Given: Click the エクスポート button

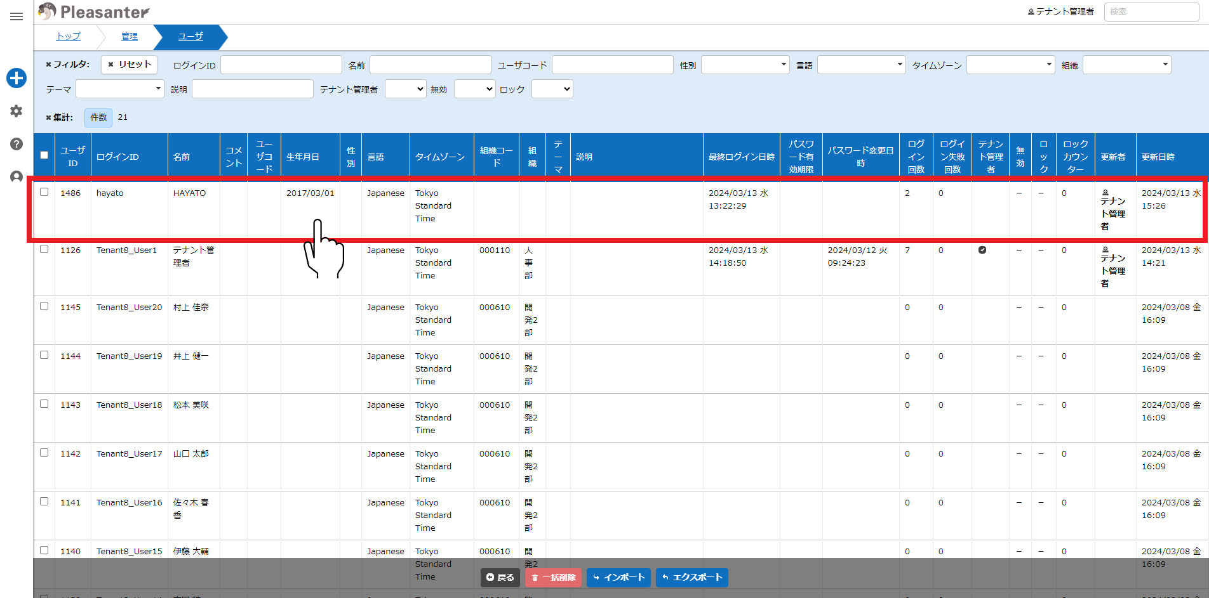Looking at the screenshot, I should pos(691,577).
